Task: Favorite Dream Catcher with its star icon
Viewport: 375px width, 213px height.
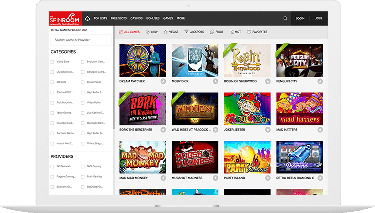Action: click(163, 81)
